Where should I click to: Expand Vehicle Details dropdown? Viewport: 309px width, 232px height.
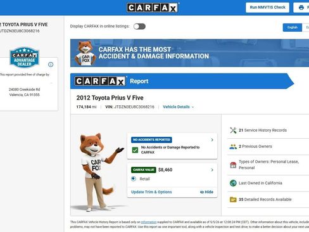tap(179, 107)
